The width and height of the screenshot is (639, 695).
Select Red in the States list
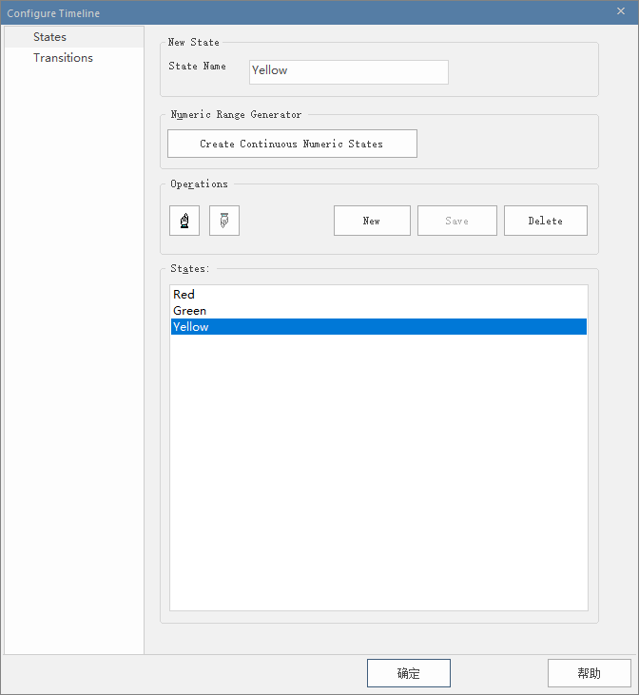378,295
